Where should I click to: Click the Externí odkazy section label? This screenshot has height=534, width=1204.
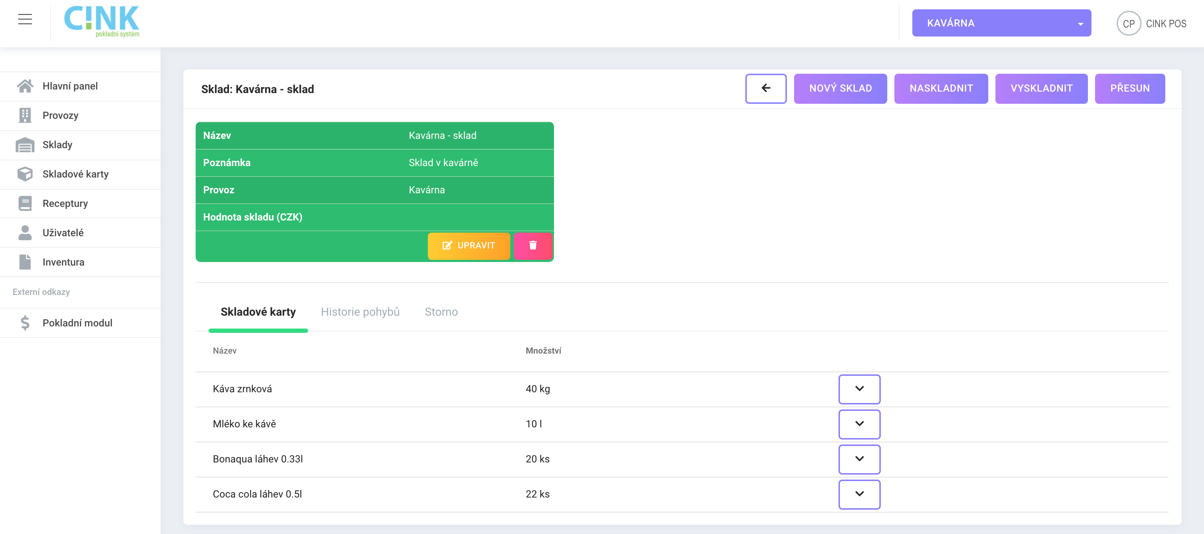point(41,292)
